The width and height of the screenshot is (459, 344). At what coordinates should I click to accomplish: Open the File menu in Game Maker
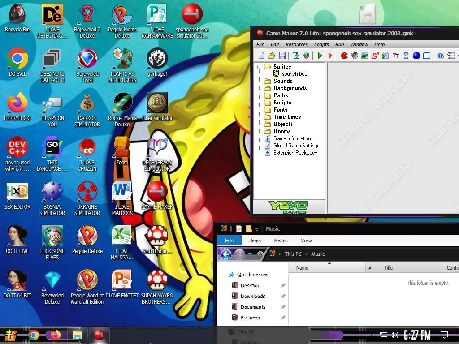260,44
